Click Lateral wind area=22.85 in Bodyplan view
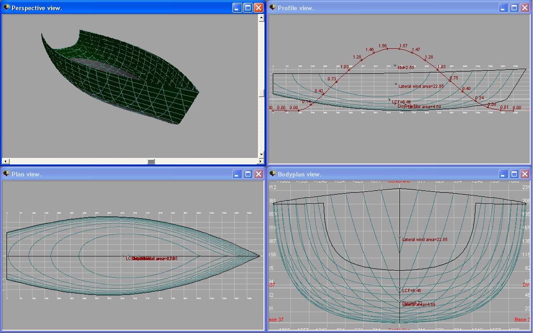 click(x=424, y=239)
